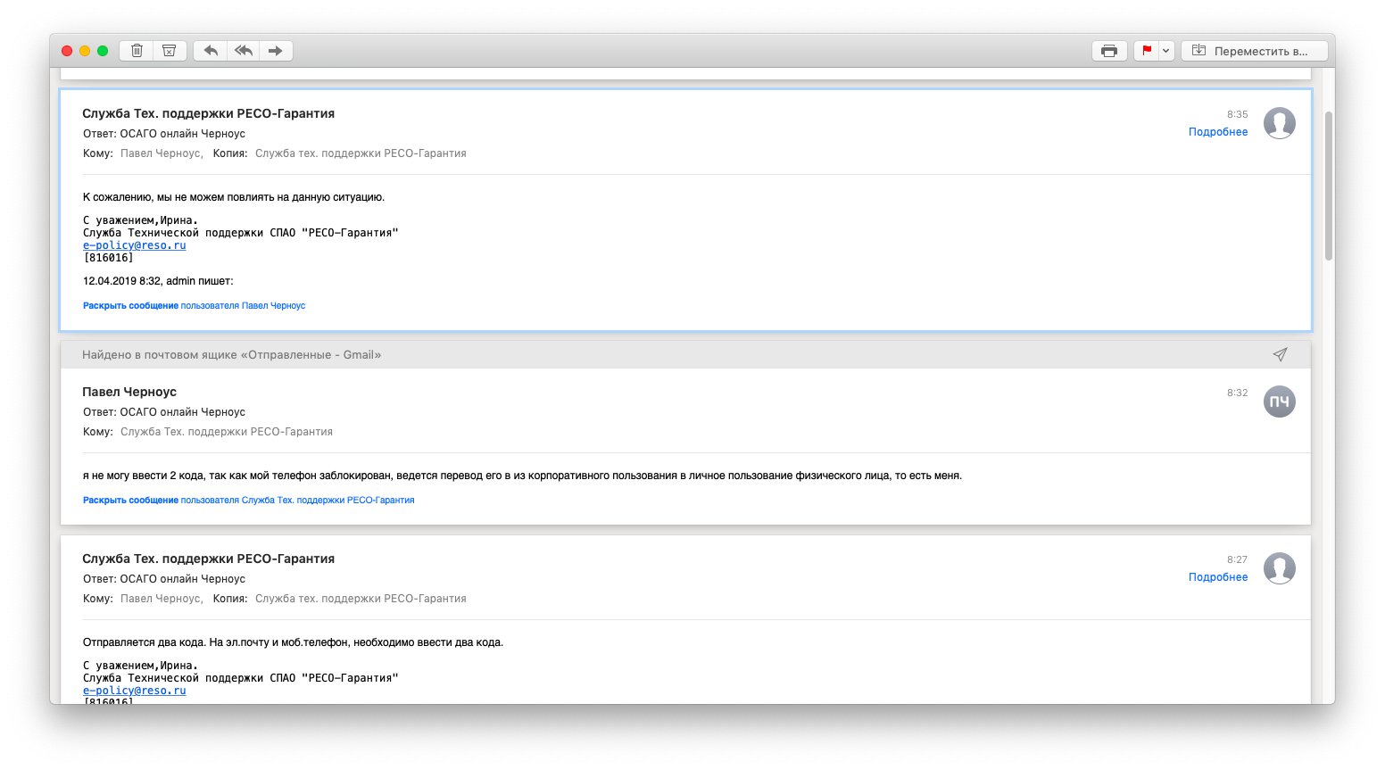Open the flag color dropdown arrow
Viewport: 1385px width, 770px height.
point(1165,51)
